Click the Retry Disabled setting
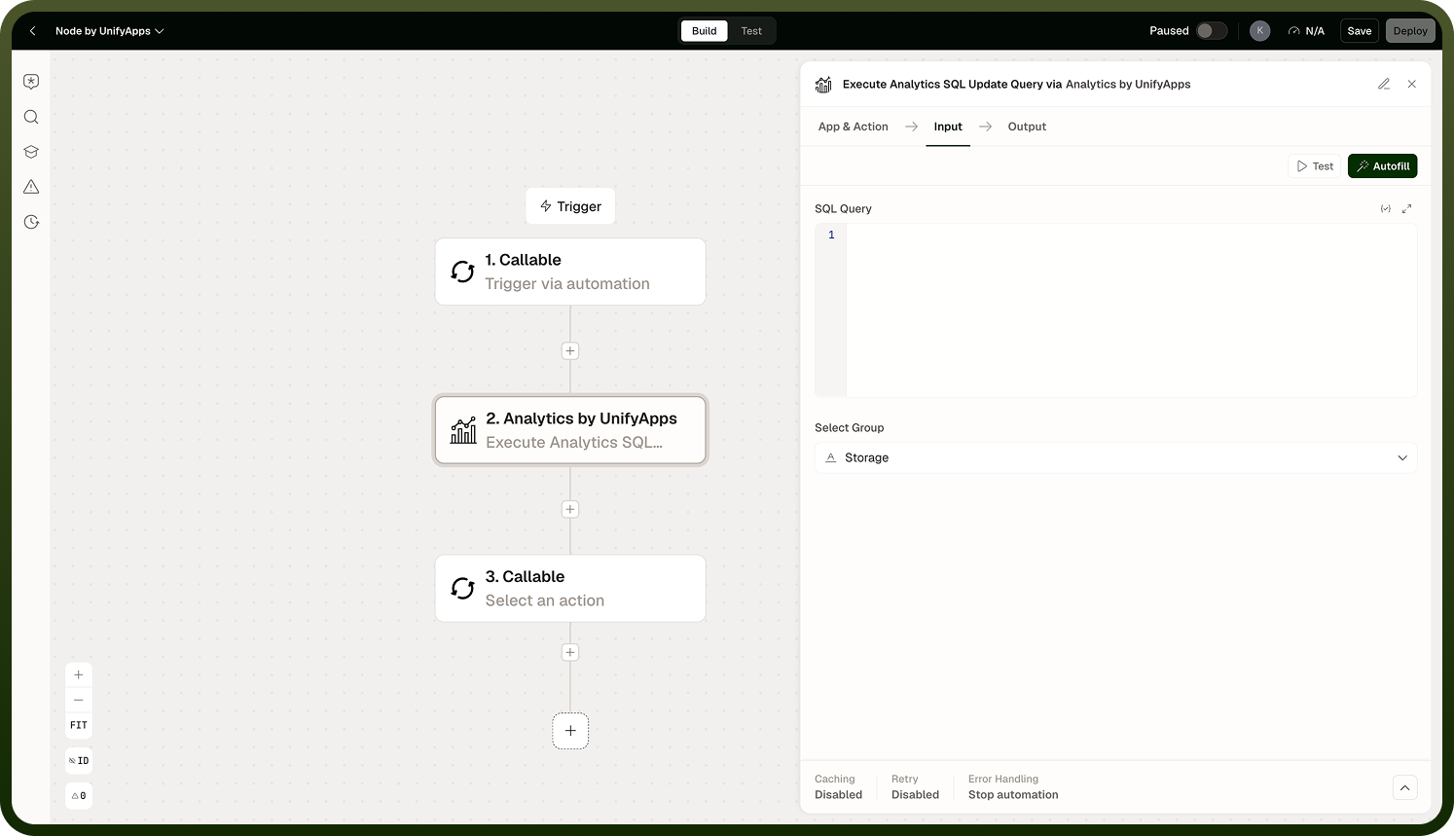Image resolution: width=1454 pixels, height=836 pixels. click(x=916, y=787)
